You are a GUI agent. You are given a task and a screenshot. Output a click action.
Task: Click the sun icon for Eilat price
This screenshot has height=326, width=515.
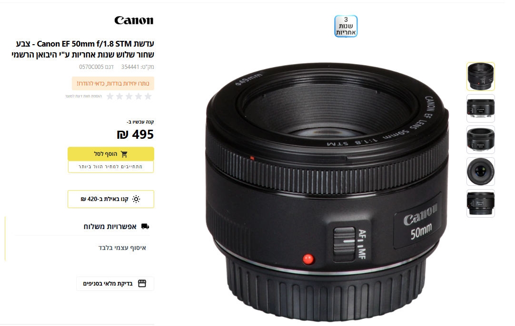[136, 199]
